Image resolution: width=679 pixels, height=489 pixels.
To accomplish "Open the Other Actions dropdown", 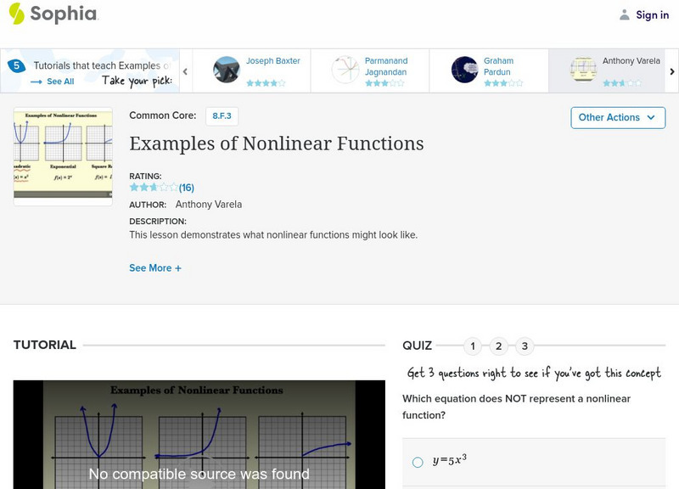I will point(617,117).
